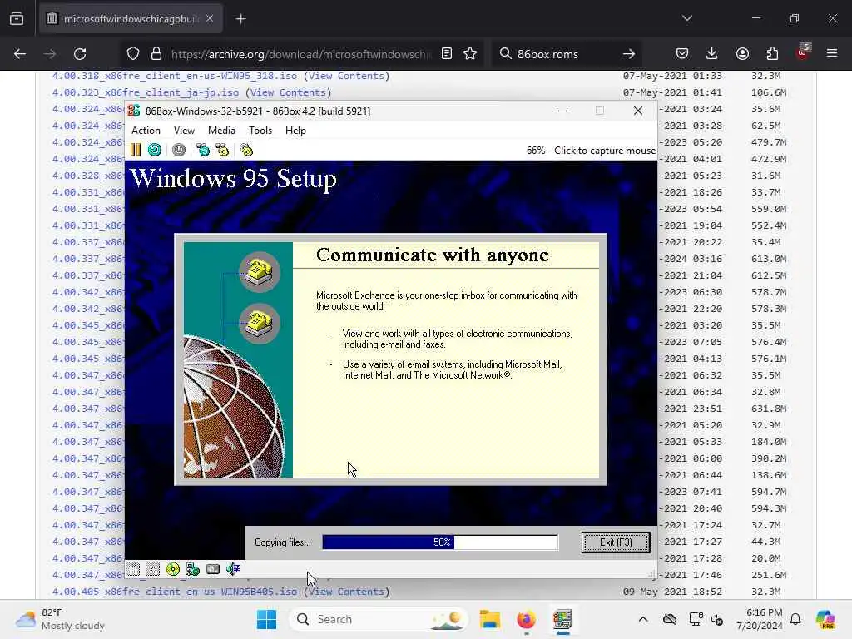Click the sound speaker status icon

point(233,569)
